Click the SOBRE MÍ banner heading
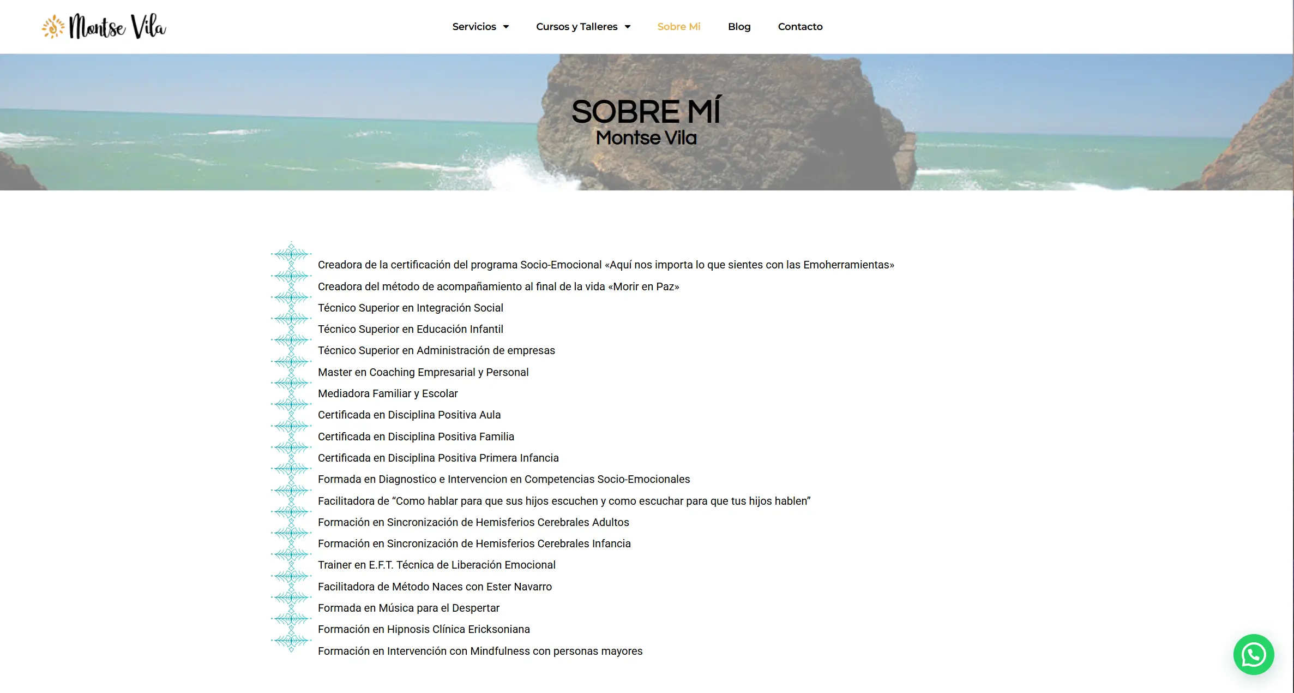Screen dimensions: 1294x693 point(646,111)
